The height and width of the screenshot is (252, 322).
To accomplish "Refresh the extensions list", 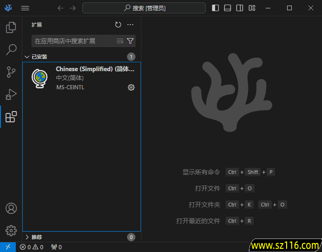I will coord(118,25).
